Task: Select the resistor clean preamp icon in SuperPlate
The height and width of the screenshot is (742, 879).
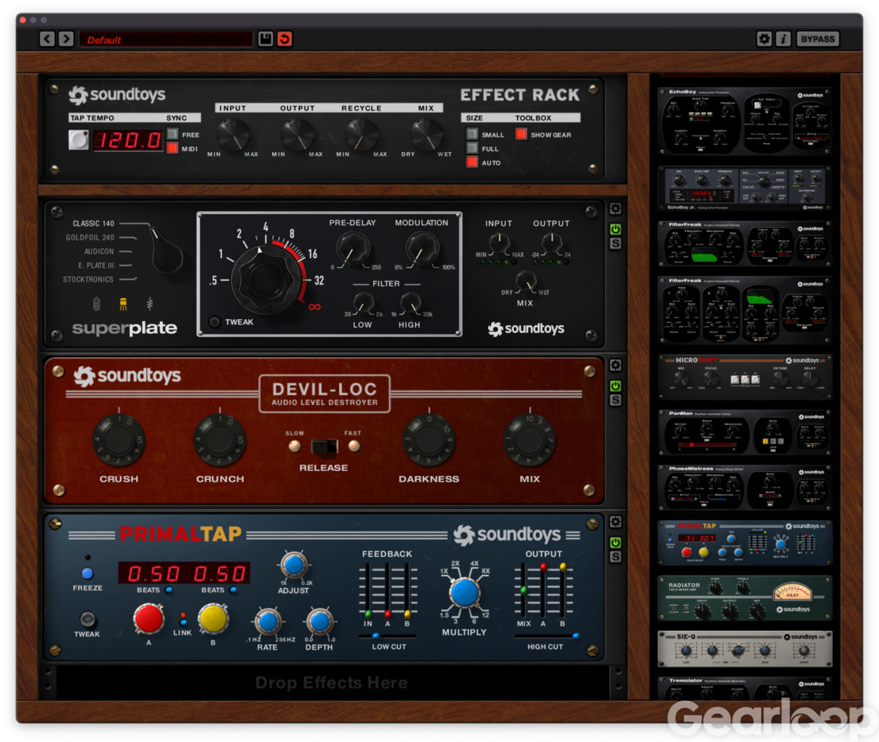Action: (149, 304)
